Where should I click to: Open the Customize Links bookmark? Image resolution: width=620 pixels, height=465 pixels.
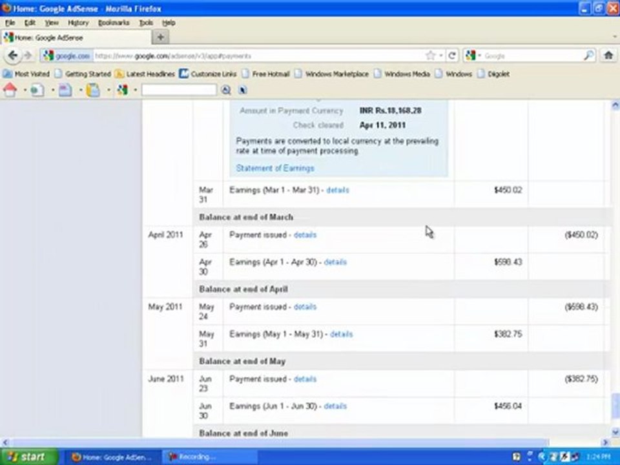tap(208, 74)
